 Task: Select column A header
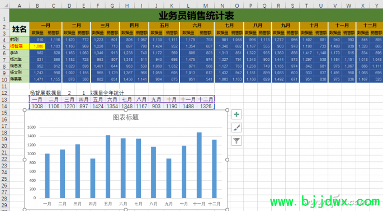[x=20, y=6]
